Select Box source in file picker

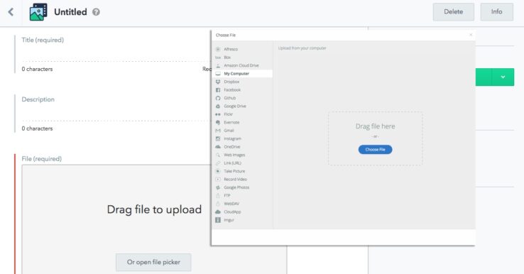coord(243,57)
